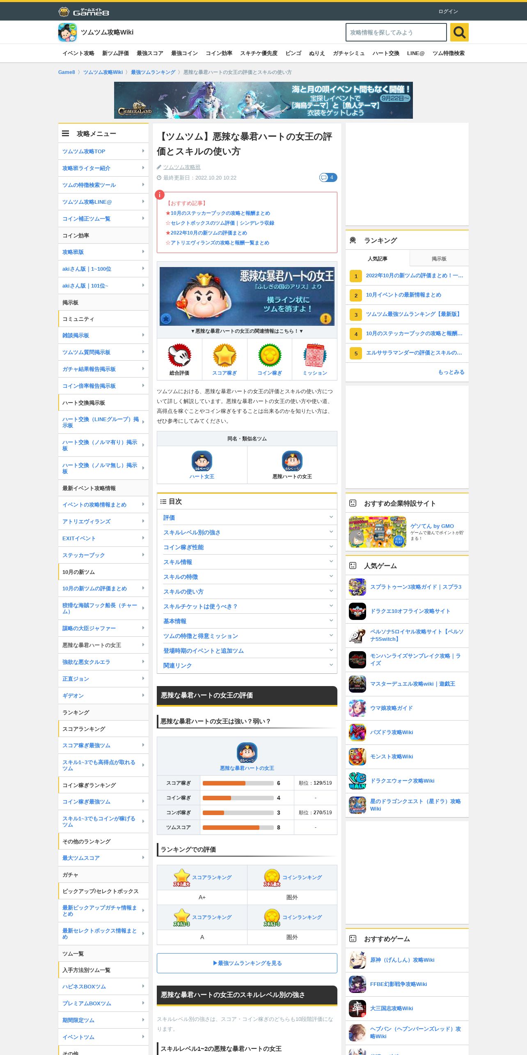Screen dimensions: 527x1055
Task: Expand the 関連リンク contents row
Action: [247, 666]
